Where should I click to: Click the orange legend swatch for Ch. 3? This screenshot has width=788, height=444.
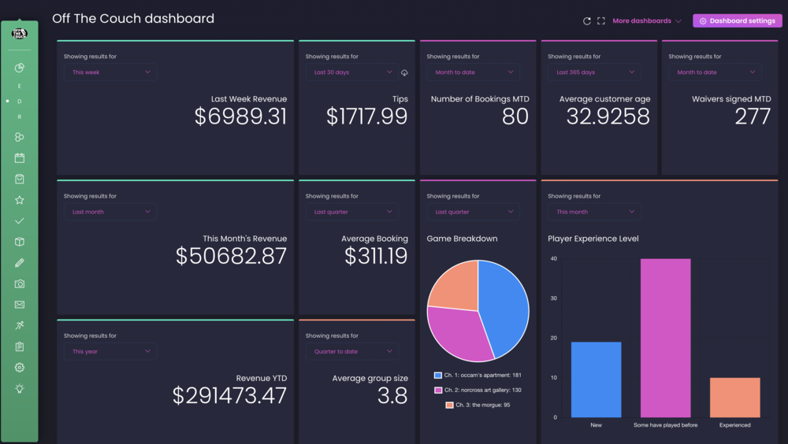pos(449,405)
